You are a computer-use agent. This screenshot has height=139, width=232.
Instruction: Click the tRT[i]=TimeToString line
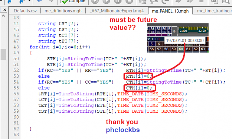pos(113,94)
